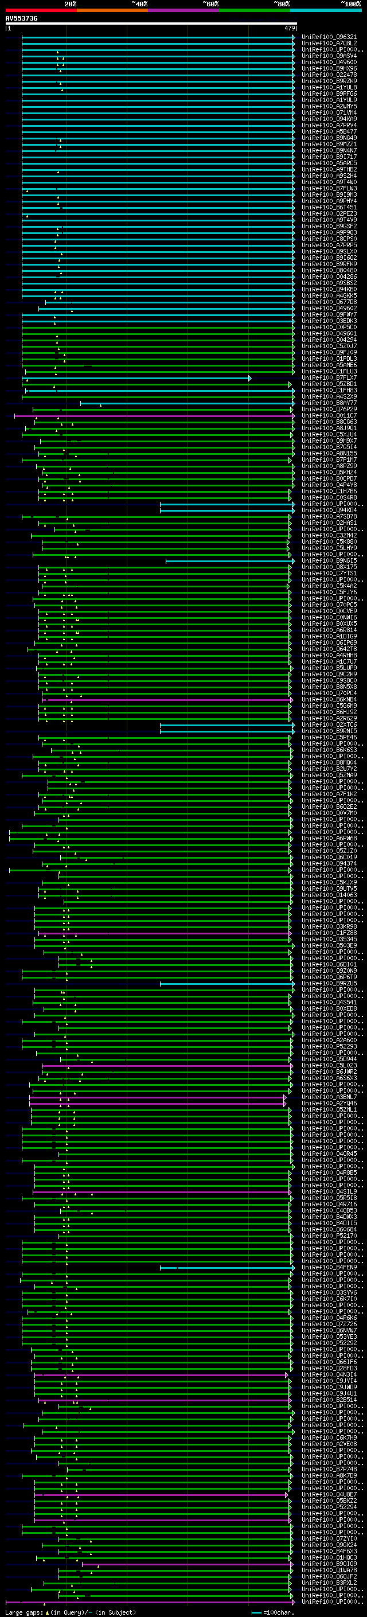367x1617 pixels.
Task: Click the cyan ~100% identity legend segment
Action: click(326, 11)
